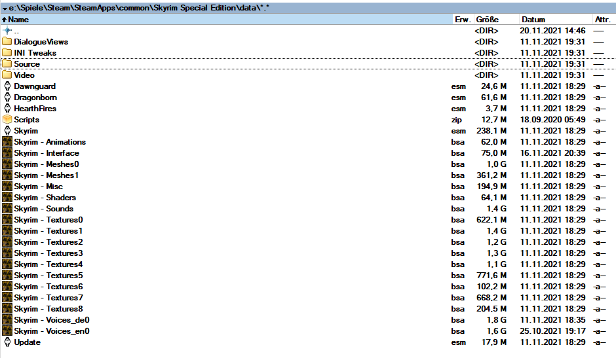Select the Video folder icon
Screen dimensions: 616x358
7,75
